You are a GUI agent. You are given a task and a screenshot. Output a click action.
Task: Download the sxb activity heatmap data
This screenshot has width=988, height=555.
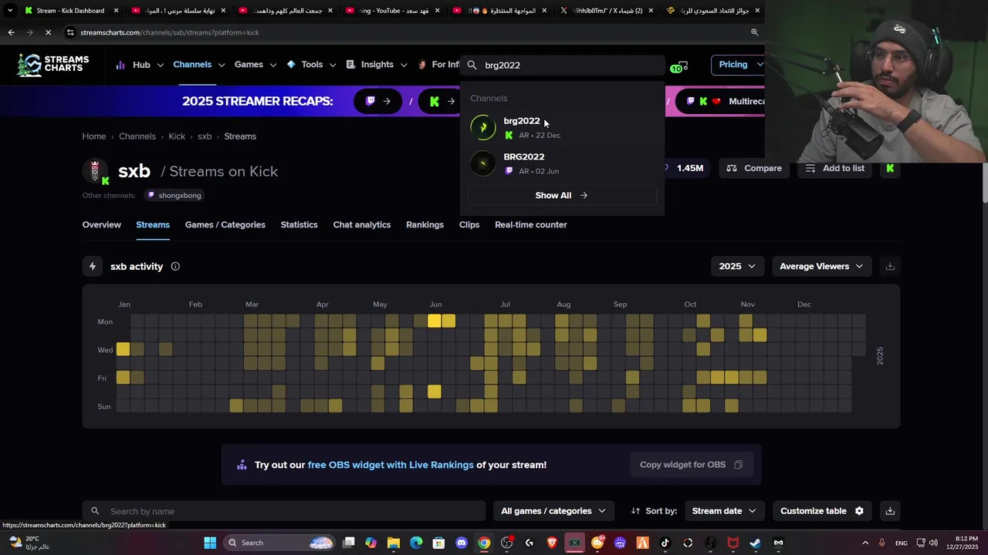(890, 267)
